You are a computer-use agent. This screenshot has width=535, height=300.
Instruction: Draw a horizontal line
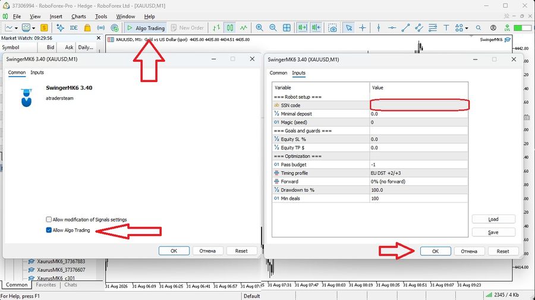coord(392,28)
